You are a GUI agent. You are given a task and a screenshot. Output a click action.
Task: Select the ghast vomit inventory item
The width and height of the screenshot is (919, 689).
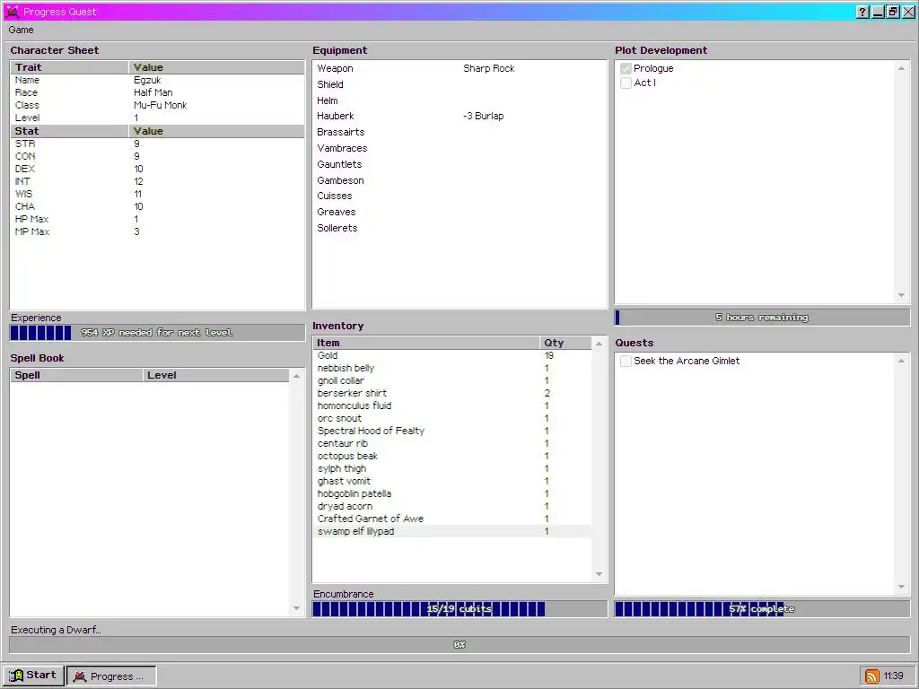point(452,481)
